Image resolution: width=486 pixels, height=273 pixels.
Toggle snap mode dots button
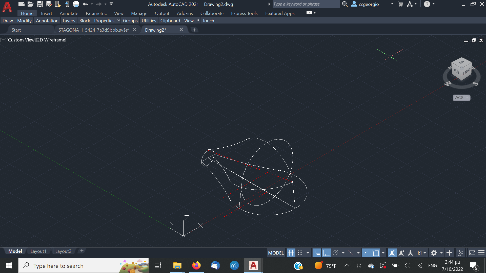point(300,253)
